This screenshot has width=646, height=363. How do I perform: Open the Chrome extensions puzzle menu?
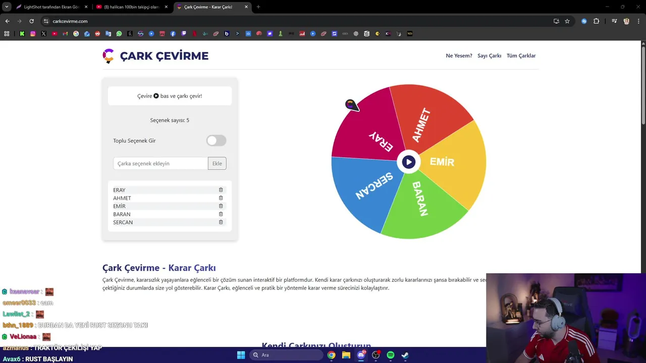[596, 21]
